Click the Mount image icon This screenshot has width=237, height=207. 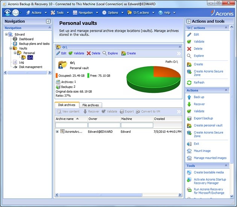coord(189,151)
